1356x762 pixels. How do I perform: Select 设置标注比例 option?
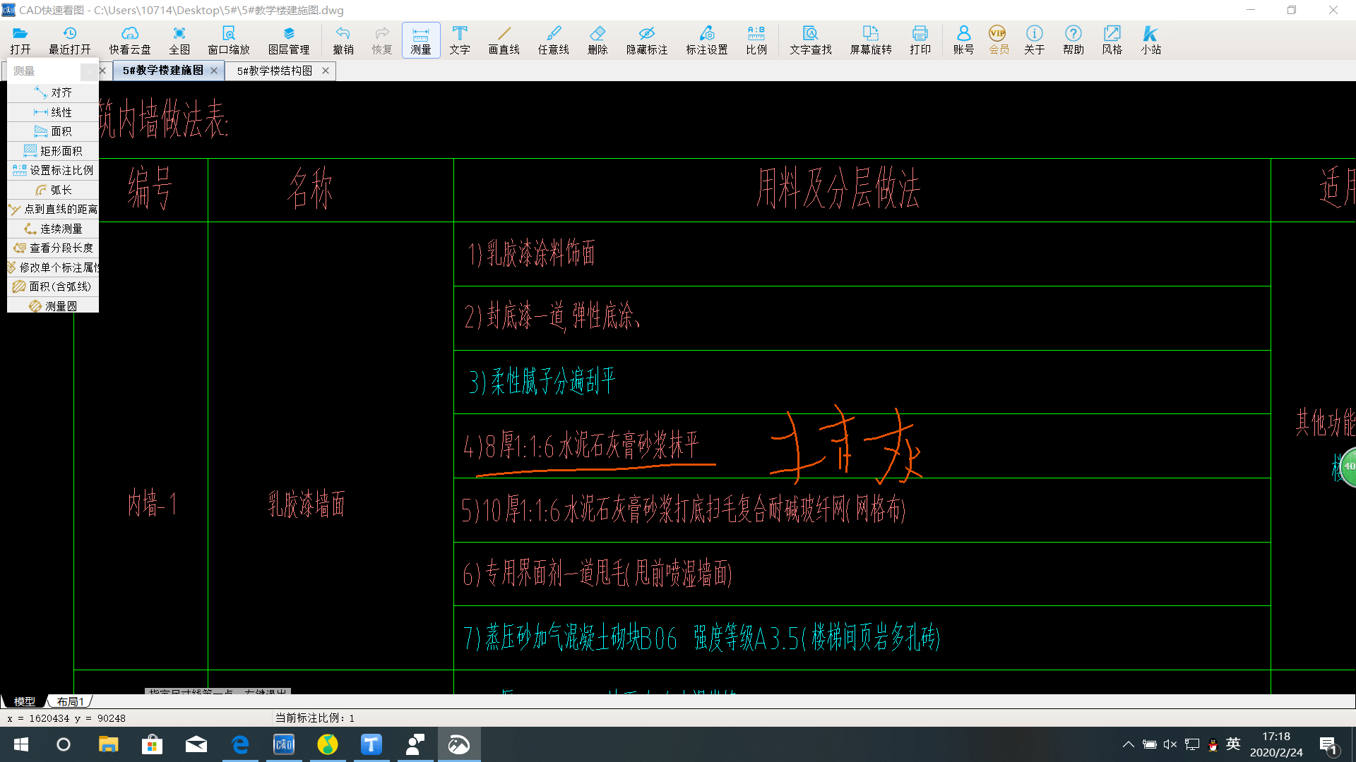[x=53, y=170]
